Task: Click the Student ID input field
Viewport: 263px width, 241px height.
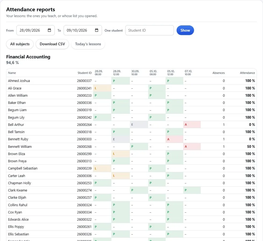Action: point(149,30)
